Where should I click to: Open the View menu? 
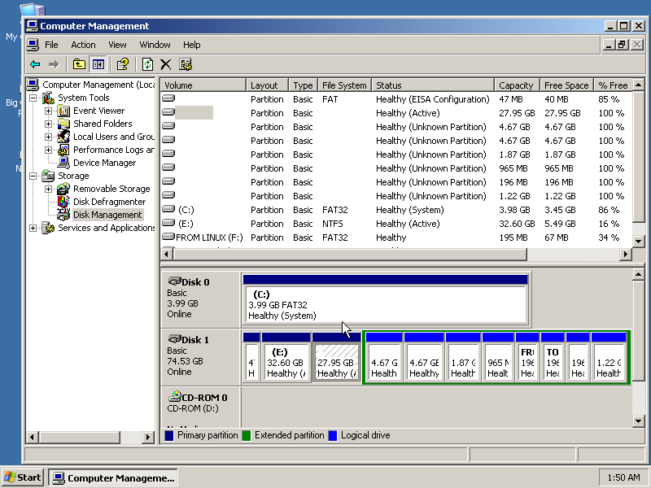117,45
